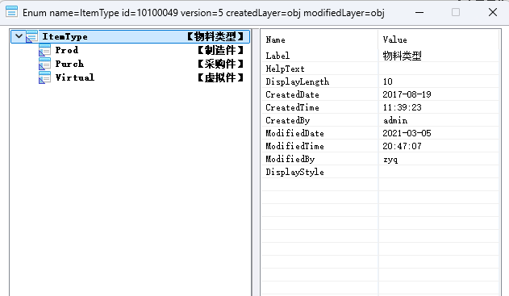Select the ModifiedTime property name cell

[x=319, y=146]
